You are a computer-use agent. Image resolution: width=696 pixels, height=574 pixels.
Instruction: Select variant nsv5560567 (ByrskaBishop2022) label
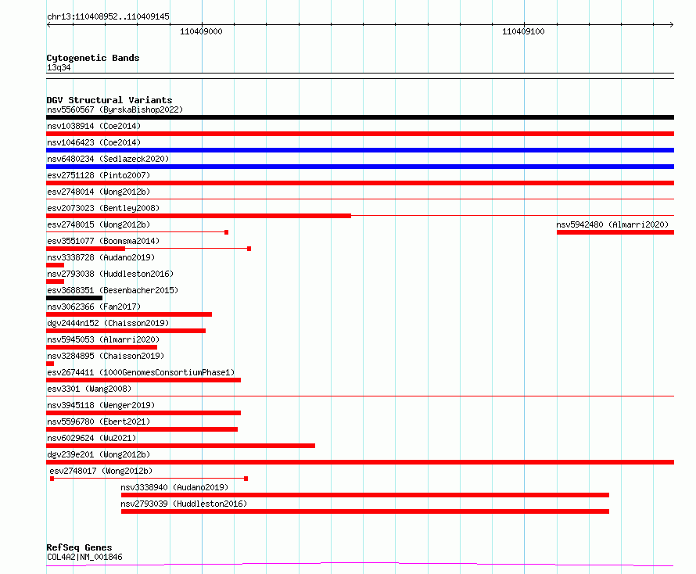coord(114,109)
